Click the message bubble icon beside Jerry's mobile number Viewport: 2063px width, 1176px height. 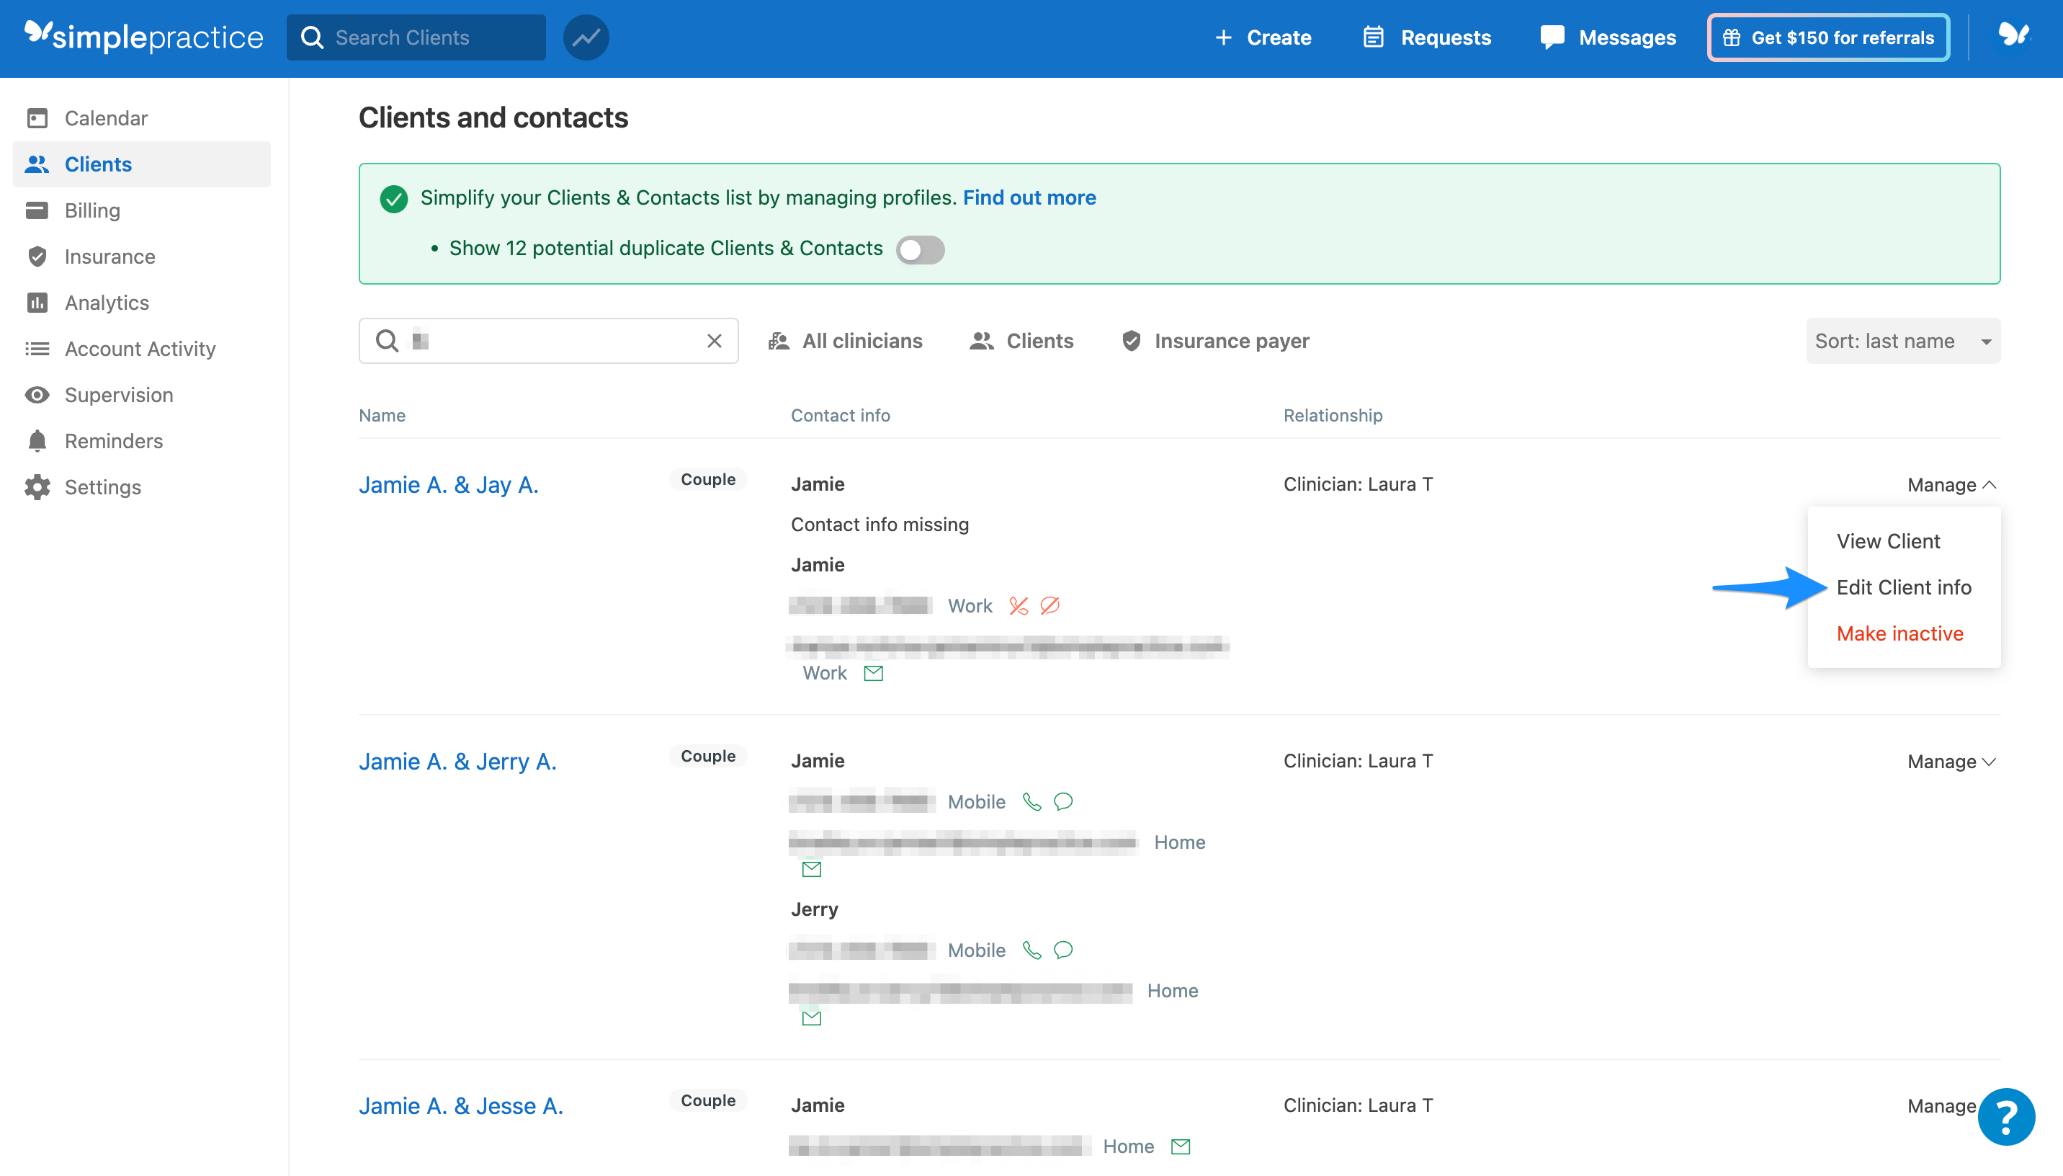click(1063, 950)
